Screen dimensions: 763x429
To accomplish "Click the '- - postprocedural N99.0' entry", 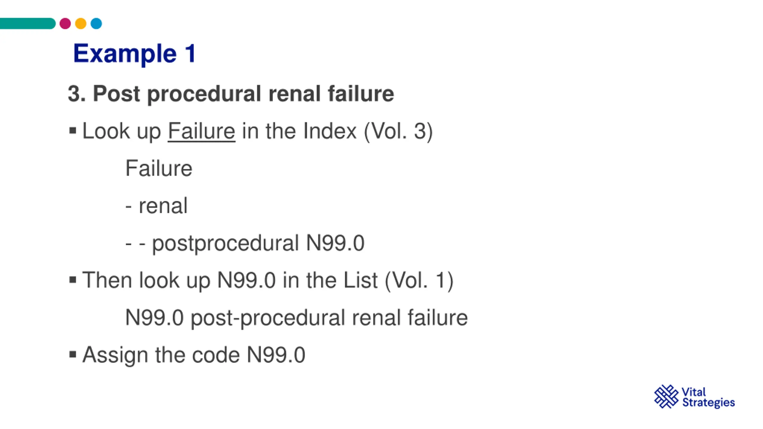I will tap(245, 243).
